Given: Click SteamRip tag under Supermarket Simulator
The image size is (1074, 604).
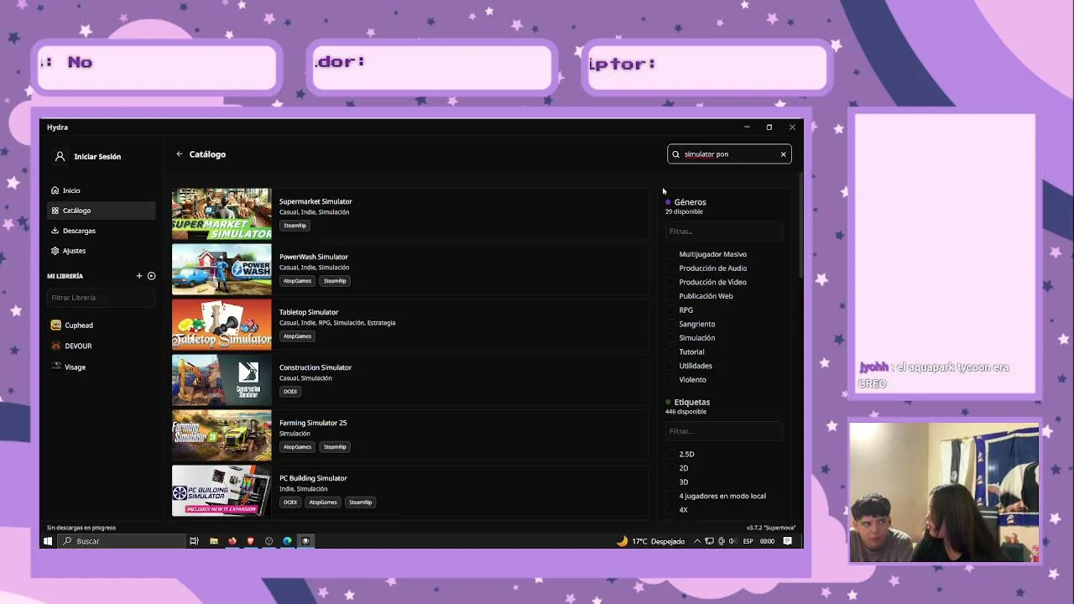Looking at the screenshot, I should tap(295, 226).
